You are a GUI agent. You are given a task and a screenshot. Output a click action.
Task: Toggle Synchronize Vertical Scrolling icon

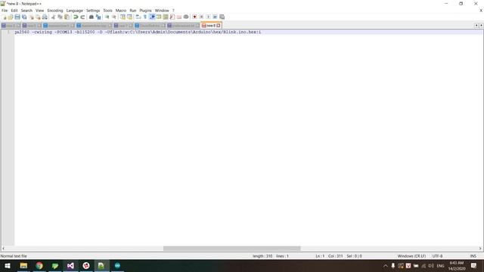click(x=123, y=17)
